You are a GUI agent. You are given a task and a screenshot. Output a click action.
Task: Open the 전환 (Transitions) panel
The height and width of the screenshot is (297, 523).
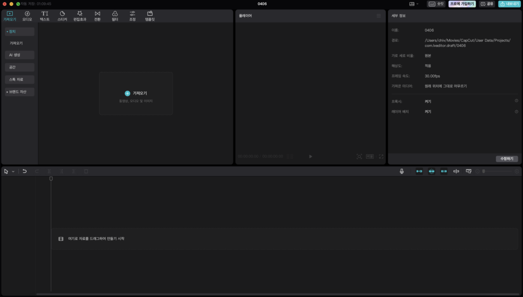tap(98, 16)
